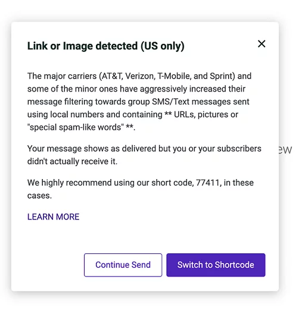This screenshot has width=305, height=320.
Task: Click the phrase 'special spam-like words'
Action: point(76,127)
